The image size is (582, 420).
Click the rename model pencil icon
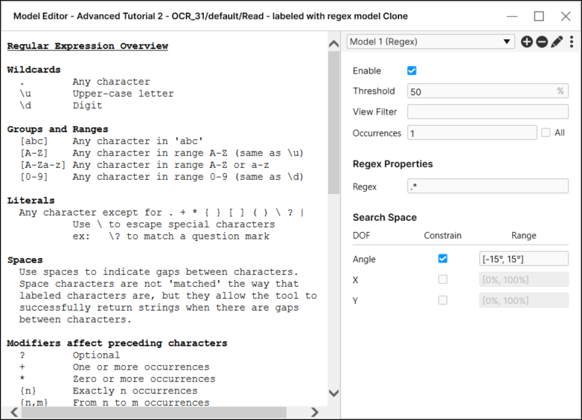tap(557, 42)
